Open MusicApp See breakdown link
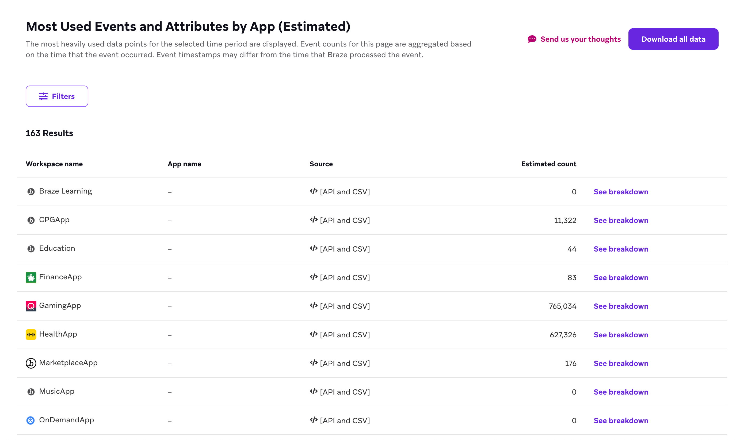 click(621, 392)
